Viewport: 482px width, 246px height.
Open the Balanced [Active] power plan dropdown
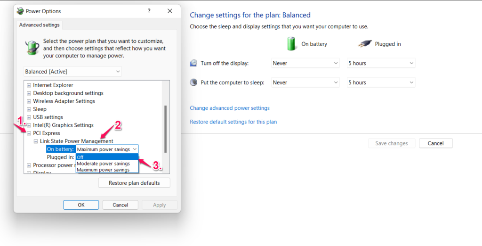pos(72,71)
